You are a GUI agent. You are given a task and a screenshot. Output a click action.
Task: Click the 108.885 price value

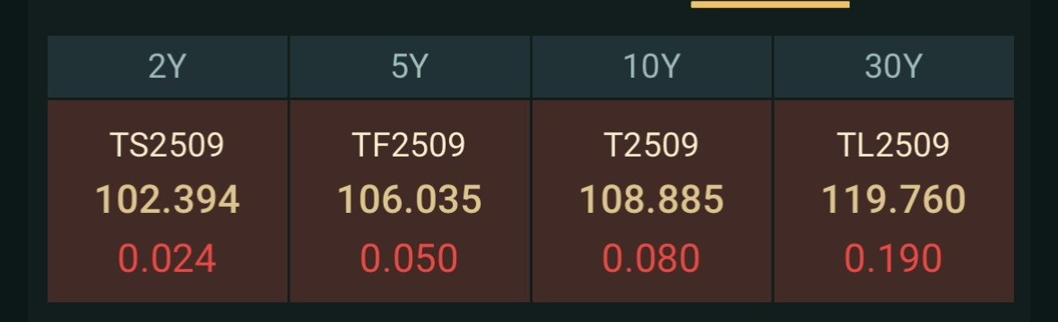652,200
